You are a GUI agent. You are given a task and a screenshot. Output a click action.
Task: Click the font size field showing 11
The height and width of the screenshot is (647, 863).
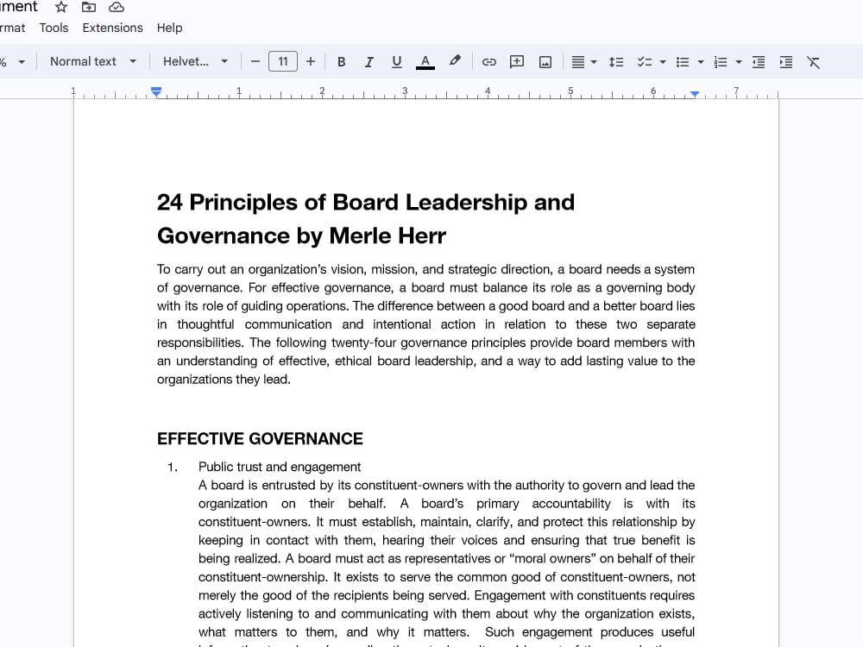pyautogui.click(x=283, y=61)
